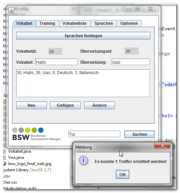Viewport: 180px width, 193px height.
Task: Close the vocabulary trainer window
Action: 150,9
